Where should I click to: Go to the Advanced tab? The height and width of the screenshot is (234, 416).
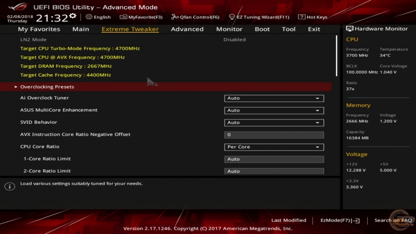[x=187, y=29]
